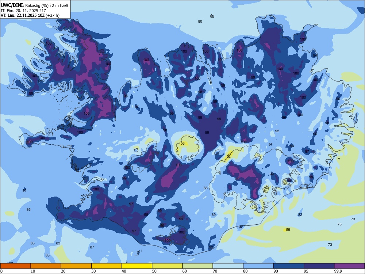Click the pale blue 70–80 legend swatch
365x274 pixels.
coord(228,266)
